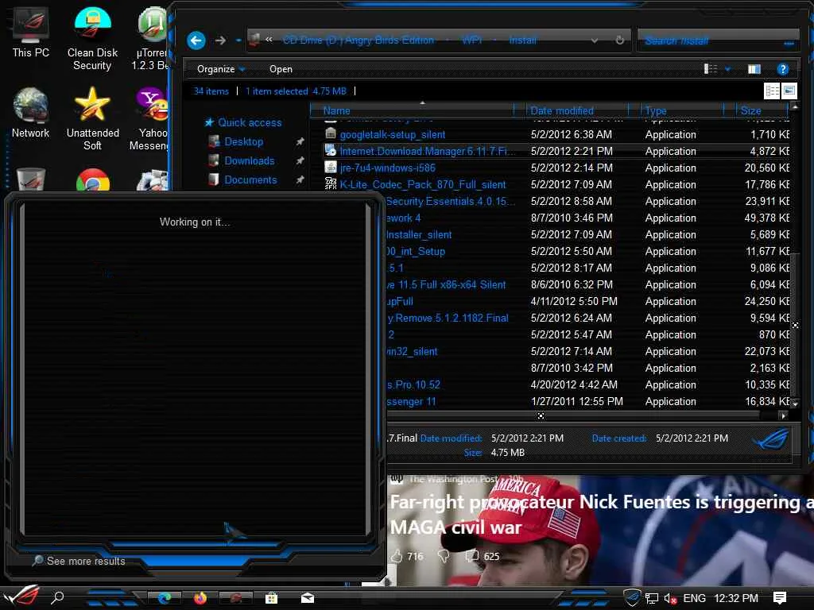814x610 pixels.
Task: Select the jre-7u4-windows-i586 file
Action: coord(388,168)
